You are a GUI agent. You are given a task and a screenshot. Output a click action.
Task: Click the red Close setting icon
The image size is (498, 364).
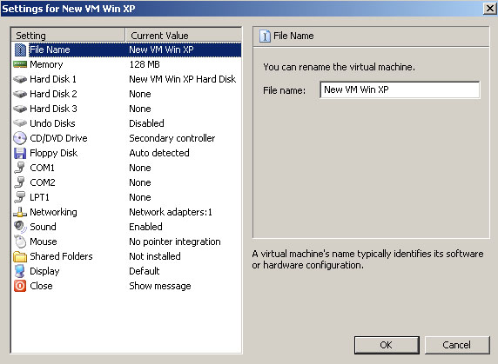pyautogui.click(x=20, y=286)
